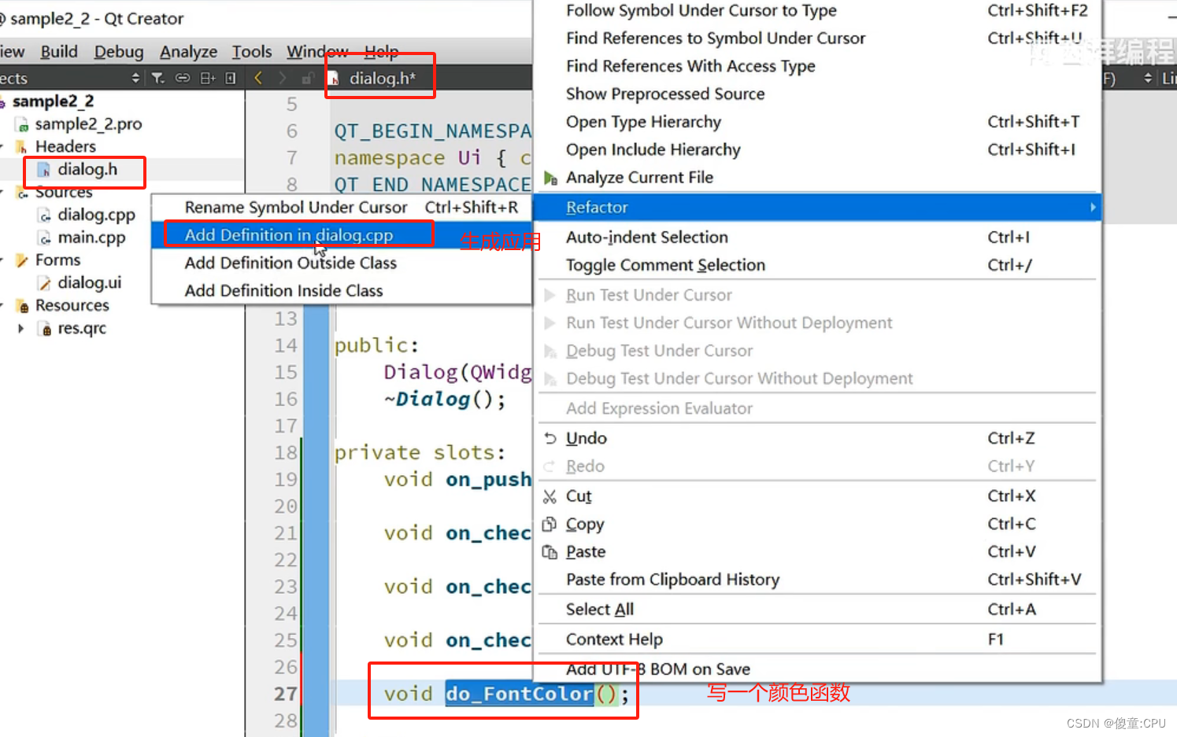1177x737 pixels.
Task: Click the Copy icon in context menu
Action: [550, 524]
